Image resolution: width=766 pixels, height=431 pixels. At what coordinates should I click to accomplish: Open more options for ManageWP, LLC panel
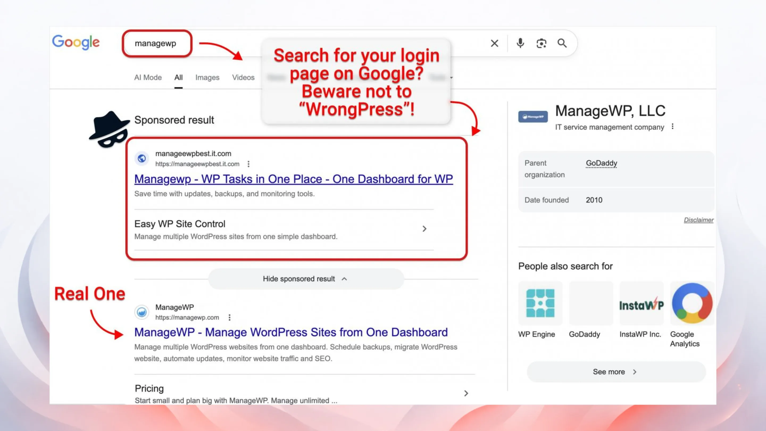click(672, 127)
